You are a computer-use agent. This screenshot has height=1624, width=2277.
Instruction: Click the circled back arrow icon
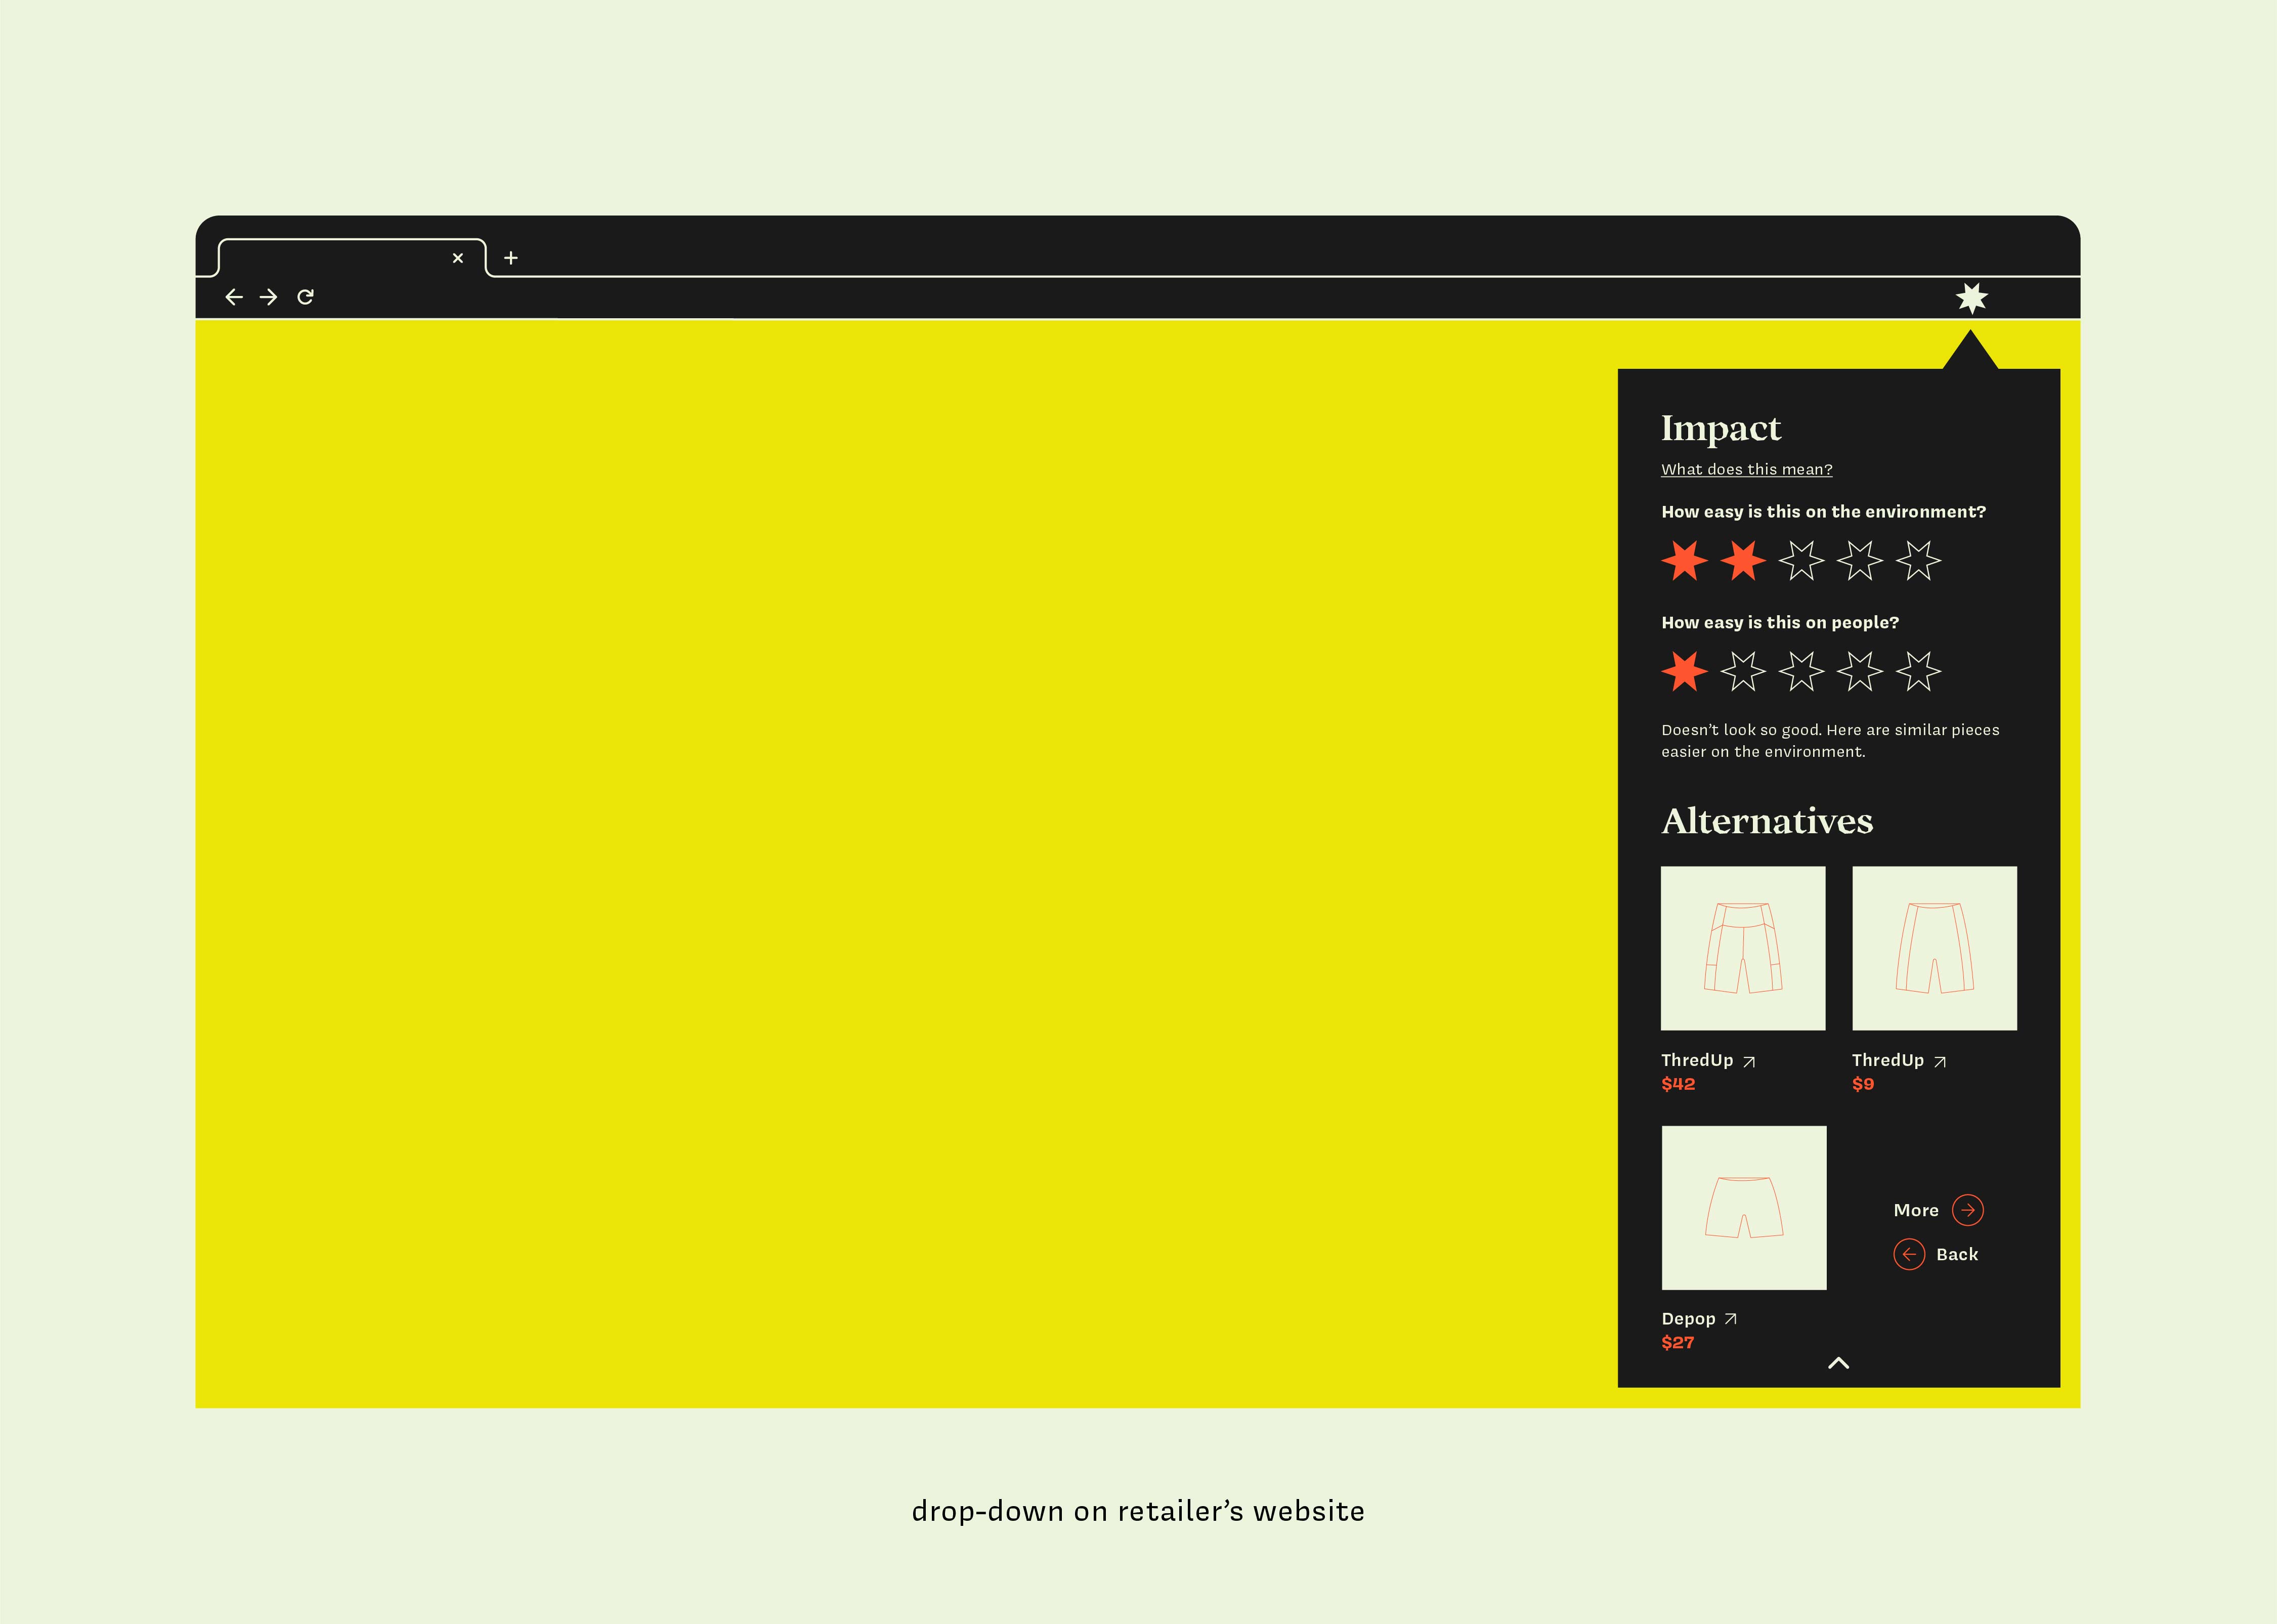1909,1254
